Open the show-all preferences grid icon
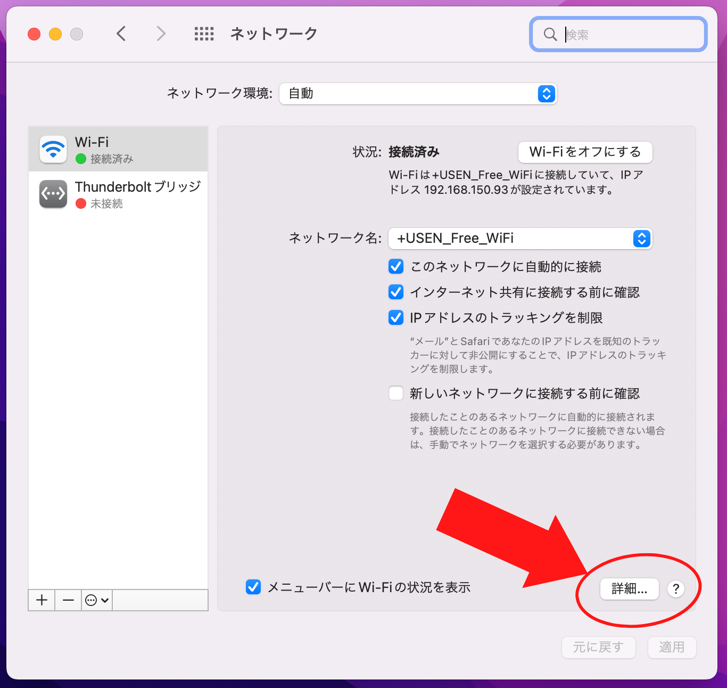Image resolution: width=727 pixels, height=688 pixels. pyautogui.click(x=204, y=34)
